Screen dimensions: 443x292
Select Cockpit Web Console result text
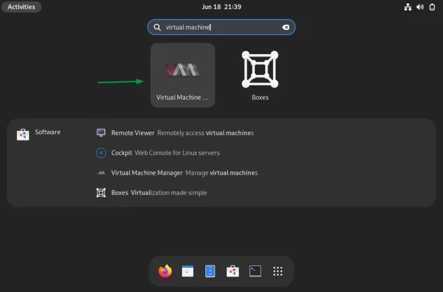[x=166, y=153]
